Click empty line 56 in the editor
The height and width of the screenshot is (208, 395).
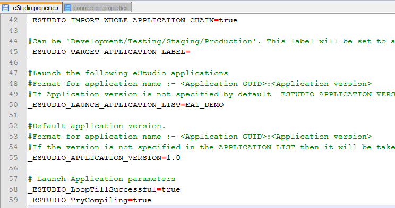click(x=211, y=168)
